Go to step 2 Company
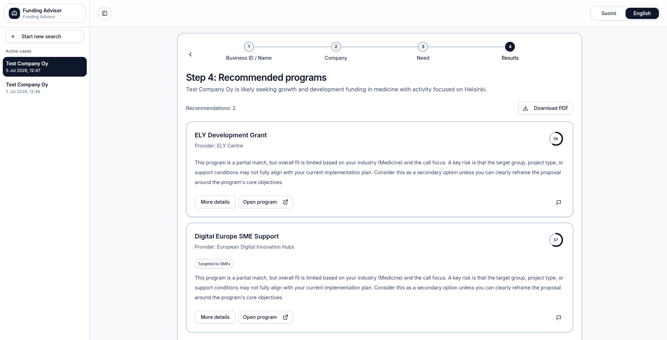 (x=336, y=51)
